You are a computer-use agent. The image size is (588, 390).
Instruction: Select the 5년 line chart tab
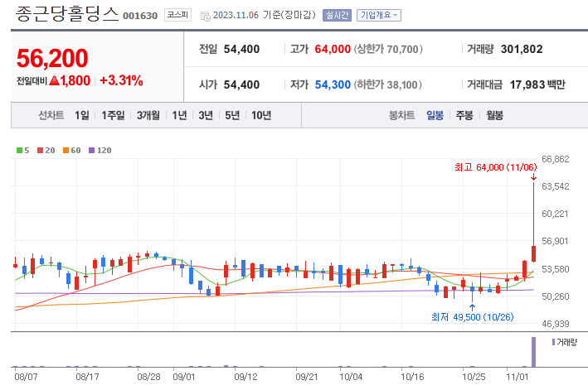232,115
